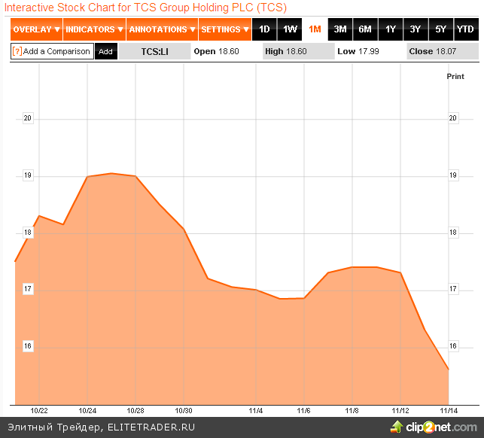Open the OVERLAY dropdown menu
Viewport: 484px width, 438px height.
point(36,30)
